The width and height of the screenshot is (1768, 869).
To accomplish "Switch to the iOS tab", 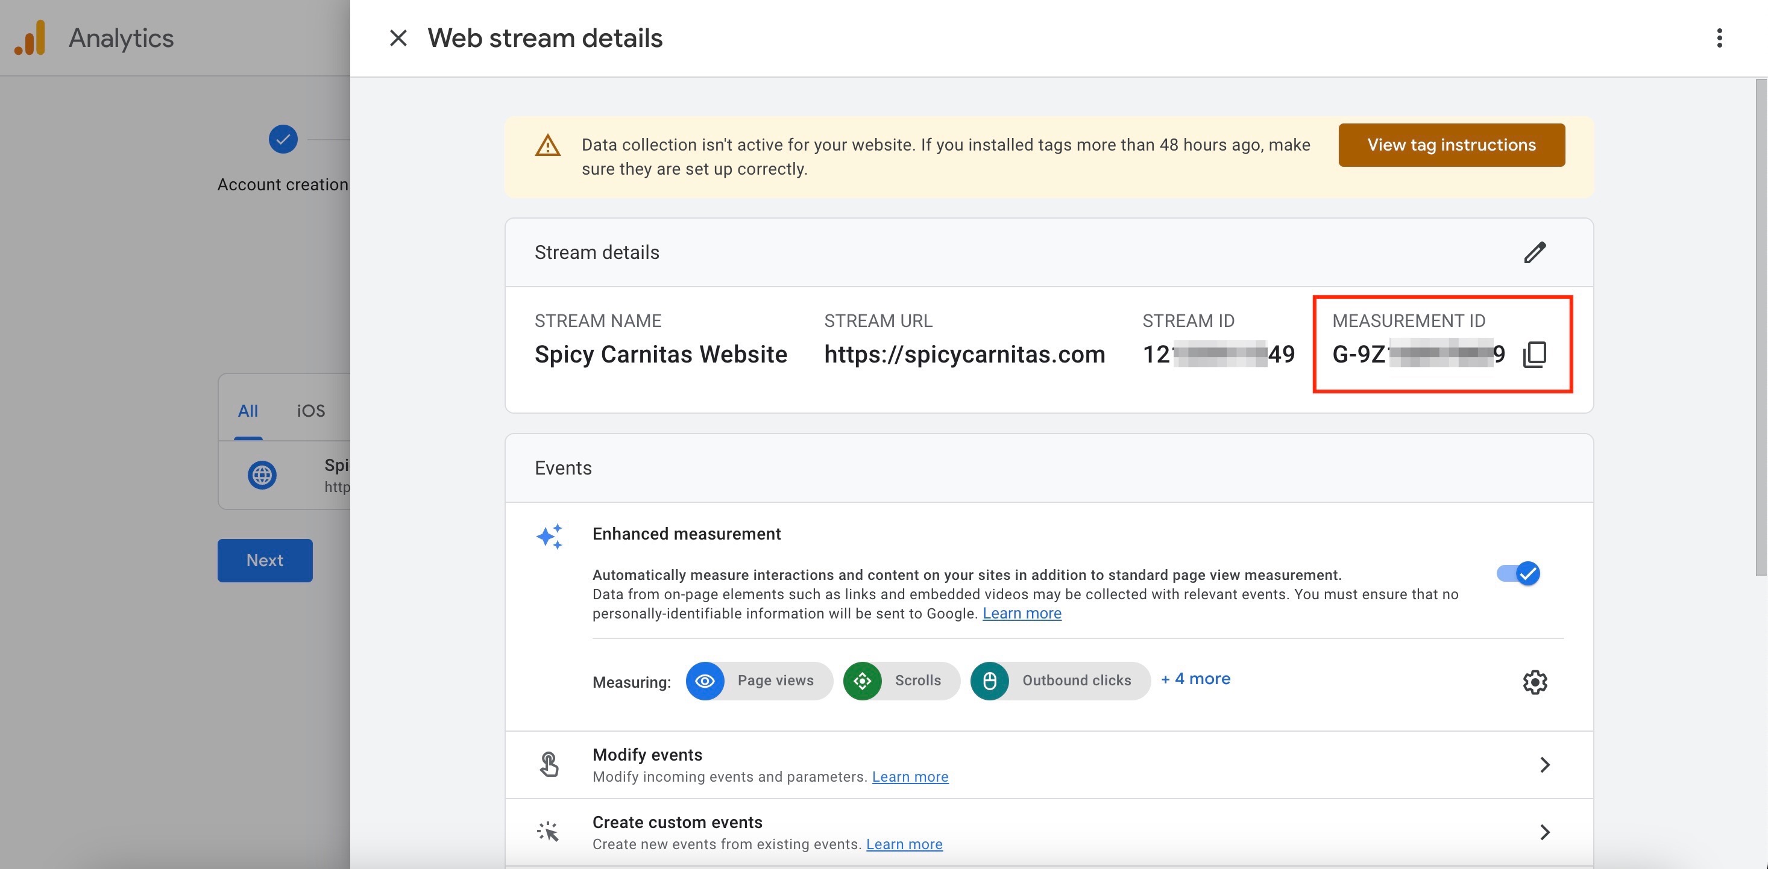I will click(x=311, y=411).
